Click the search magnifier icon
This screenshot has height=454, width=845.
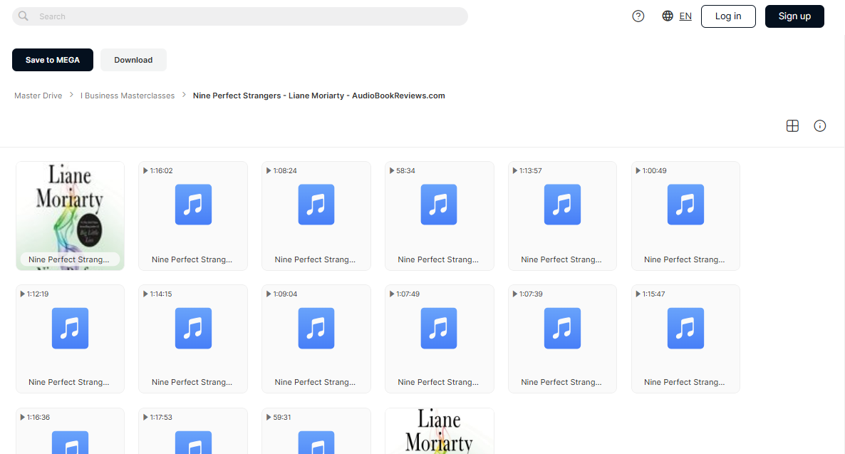(x=24, y=16)
